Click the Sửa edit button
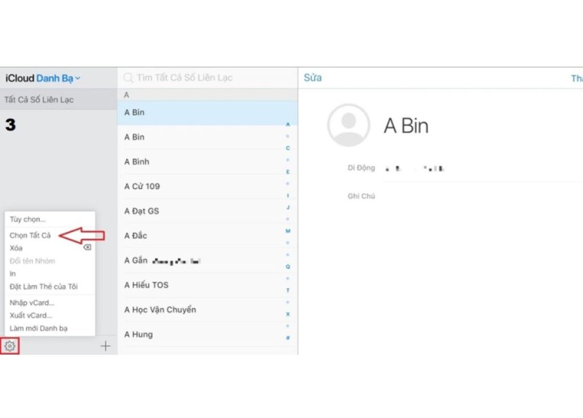The width and height of the screenshot is (583, 418). pyautogui.click(x=313, y=77)
